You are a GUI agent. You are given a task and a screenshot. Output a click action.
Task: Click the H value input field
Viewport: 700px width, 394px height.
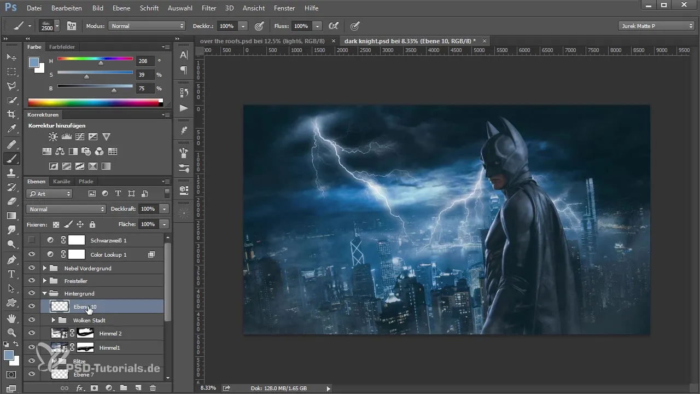[145, 61]
